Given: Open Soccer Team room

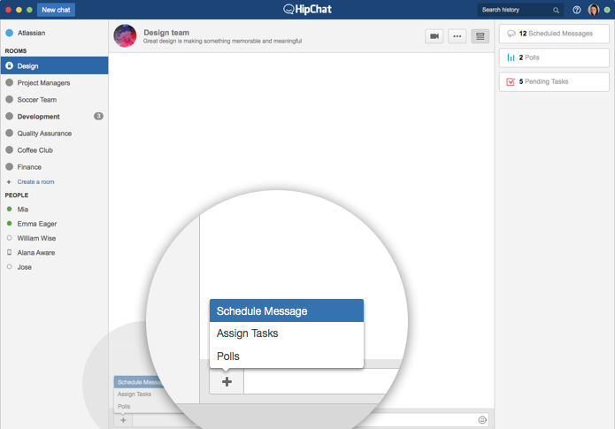Looking at the screenshot, I should [x=54, y=100].
